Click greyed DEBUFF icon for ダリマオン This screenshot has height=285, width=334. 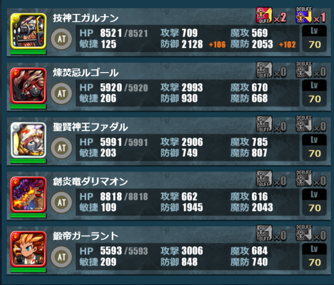point(304,179)
